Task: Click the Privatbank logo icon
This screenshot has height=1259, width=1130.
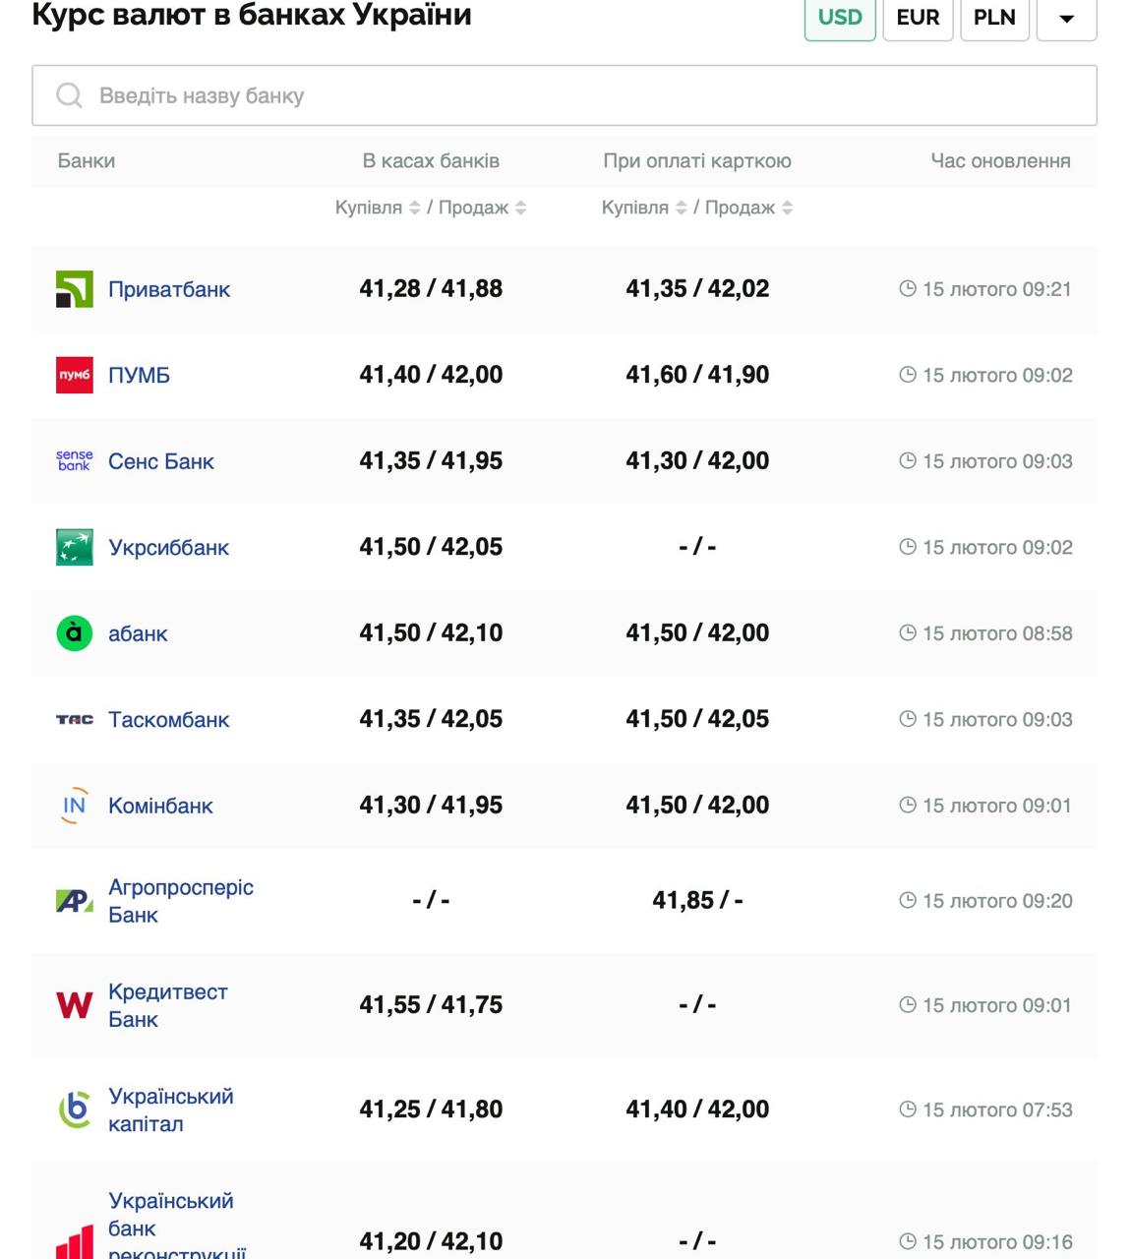Action: point(74,289)
